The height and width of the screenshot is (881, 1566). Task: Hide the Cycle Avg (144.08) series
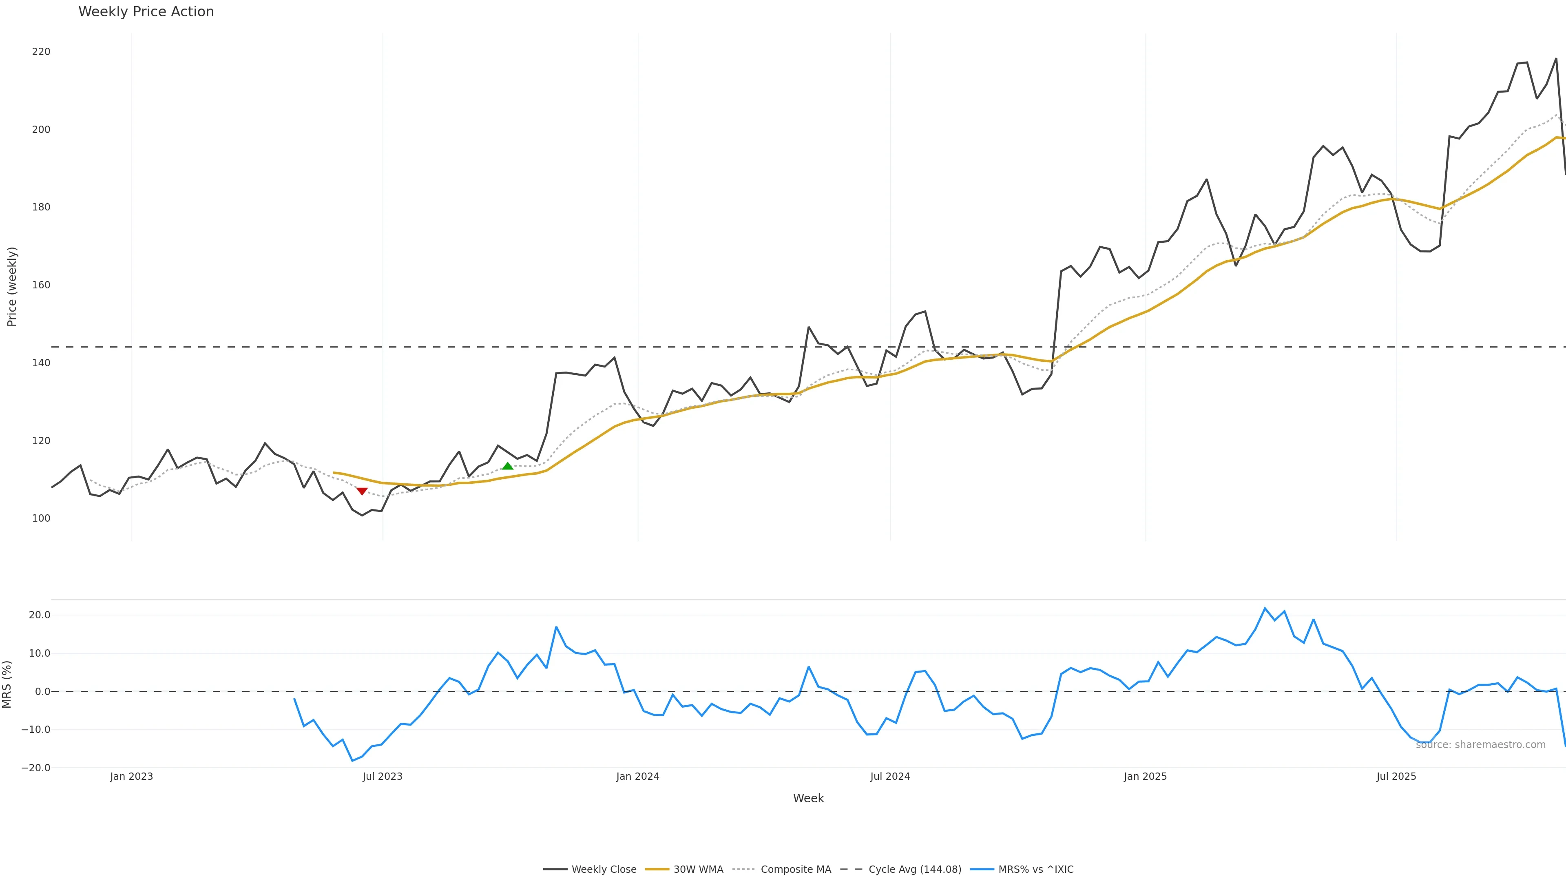coord(914,870)
